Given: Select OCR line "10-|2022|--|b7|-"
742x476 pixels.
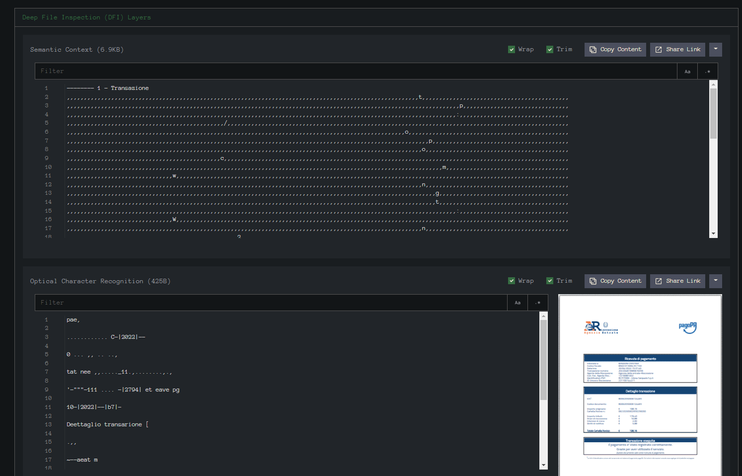Looking at the screenshot, I should coord(94,407).
